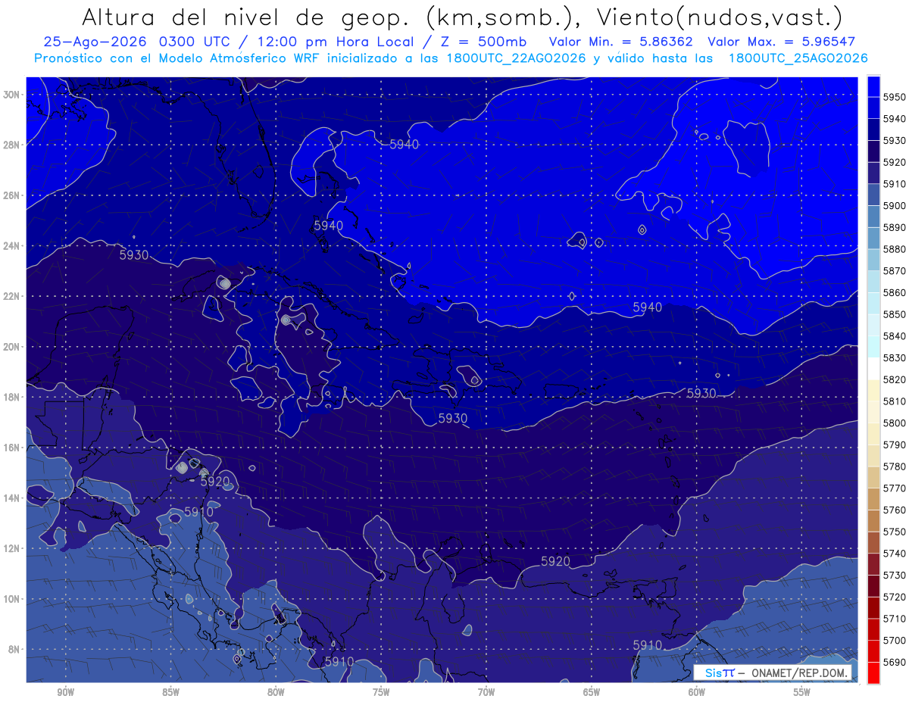Click the 5760 value in the color legend
Image resolution: width=909 pixels, height=702 pixels.
[895, 510]
